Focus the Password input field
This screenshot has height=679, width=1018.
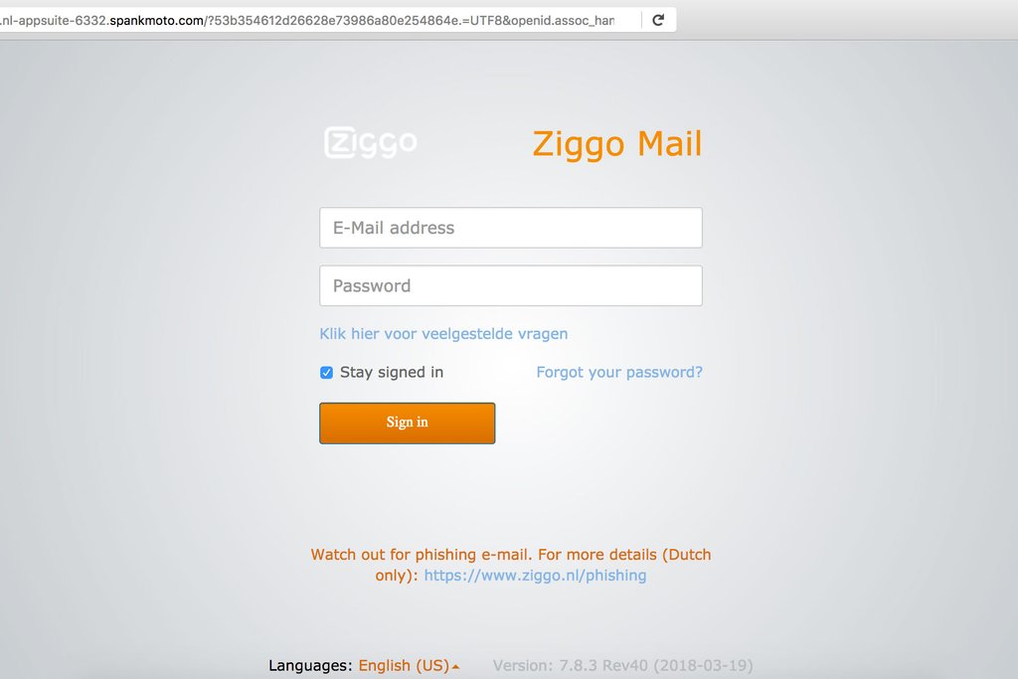point(511,285)
